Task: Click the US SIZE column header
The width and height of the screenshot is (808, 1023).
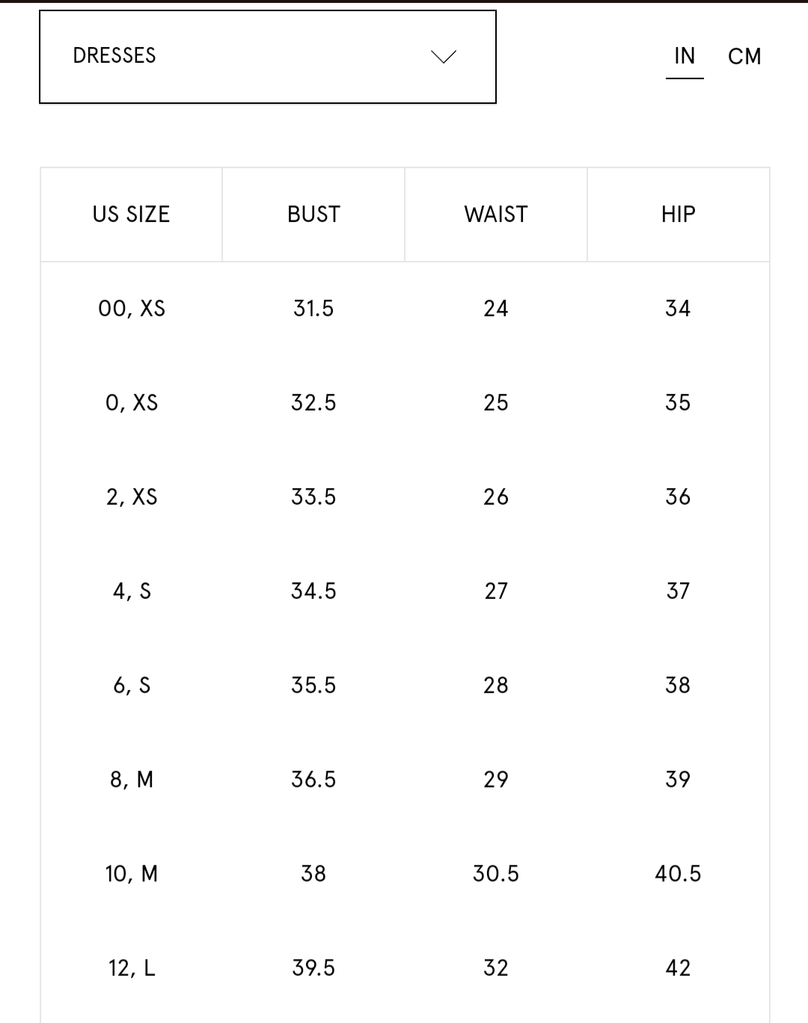Action: [x=131, y=215]
